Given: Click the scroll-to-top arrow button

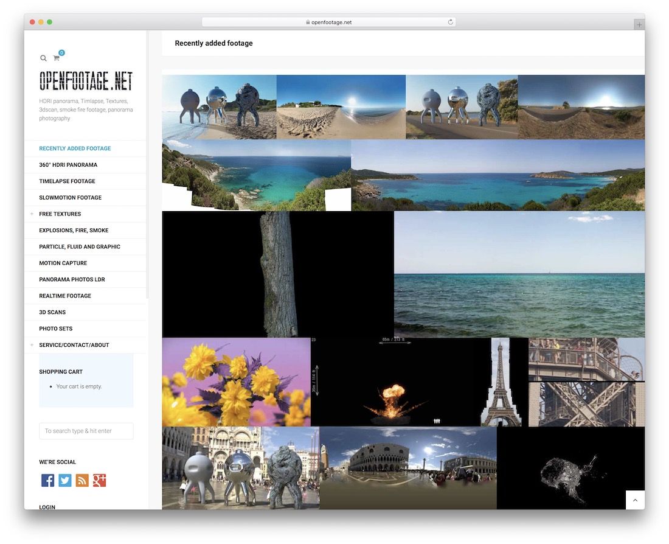Looking at the screenshot, I should [636, 500].
